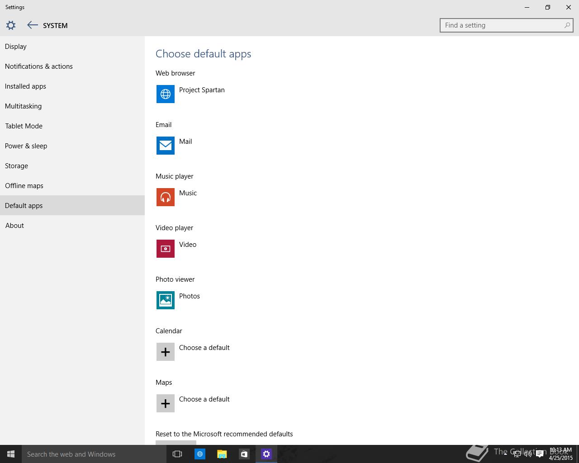Open Tablet Mode settings
The width and height of the screenshot is (579, 463).
[x=72, y=126]
